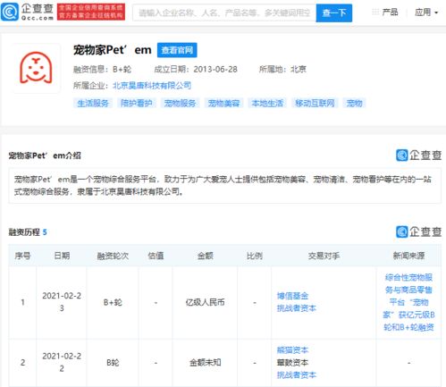Click the 成立日期 2013-06-28 text
Image resolution: width=446 pixels, height=387 pixels.
196,70
